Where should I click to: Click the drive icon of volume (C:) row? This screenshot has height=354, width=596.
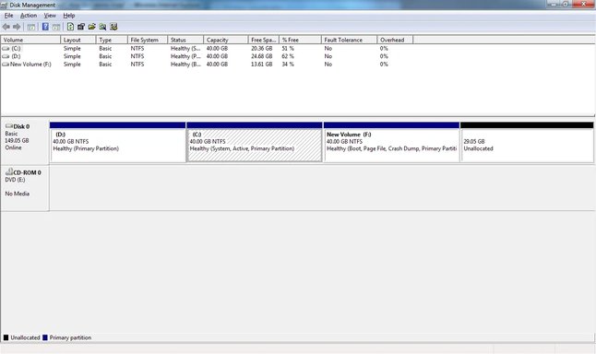pyautogui.click(x=6, y=49)
